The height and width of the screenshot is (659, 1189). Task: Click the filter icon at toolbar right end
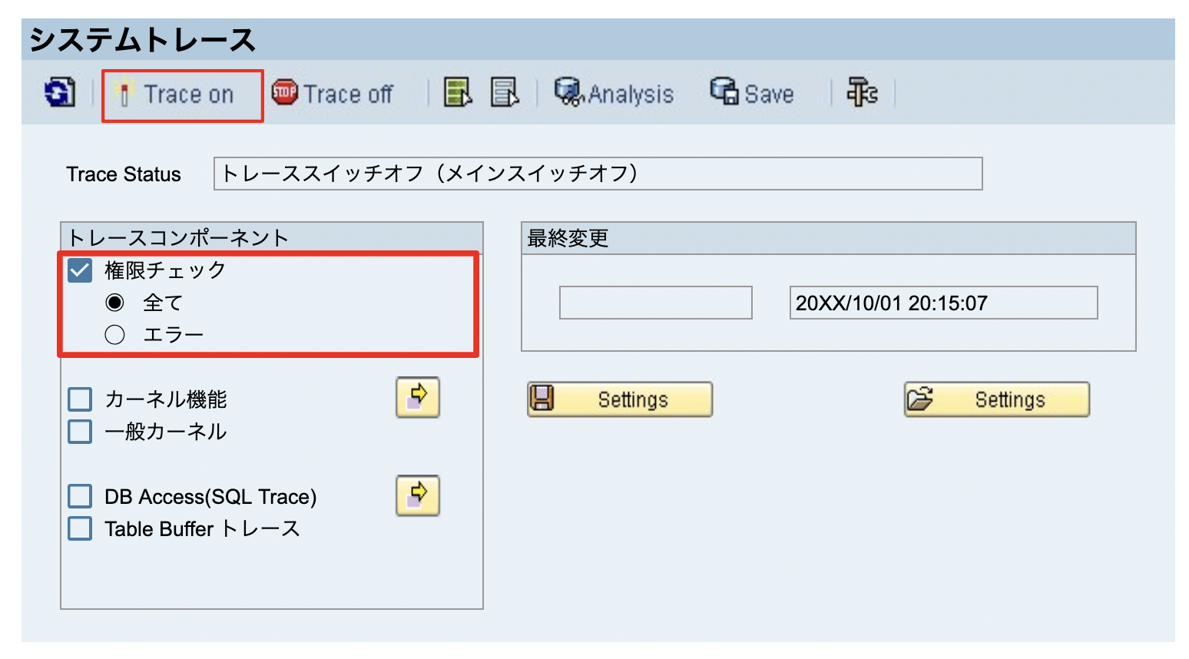862,93
